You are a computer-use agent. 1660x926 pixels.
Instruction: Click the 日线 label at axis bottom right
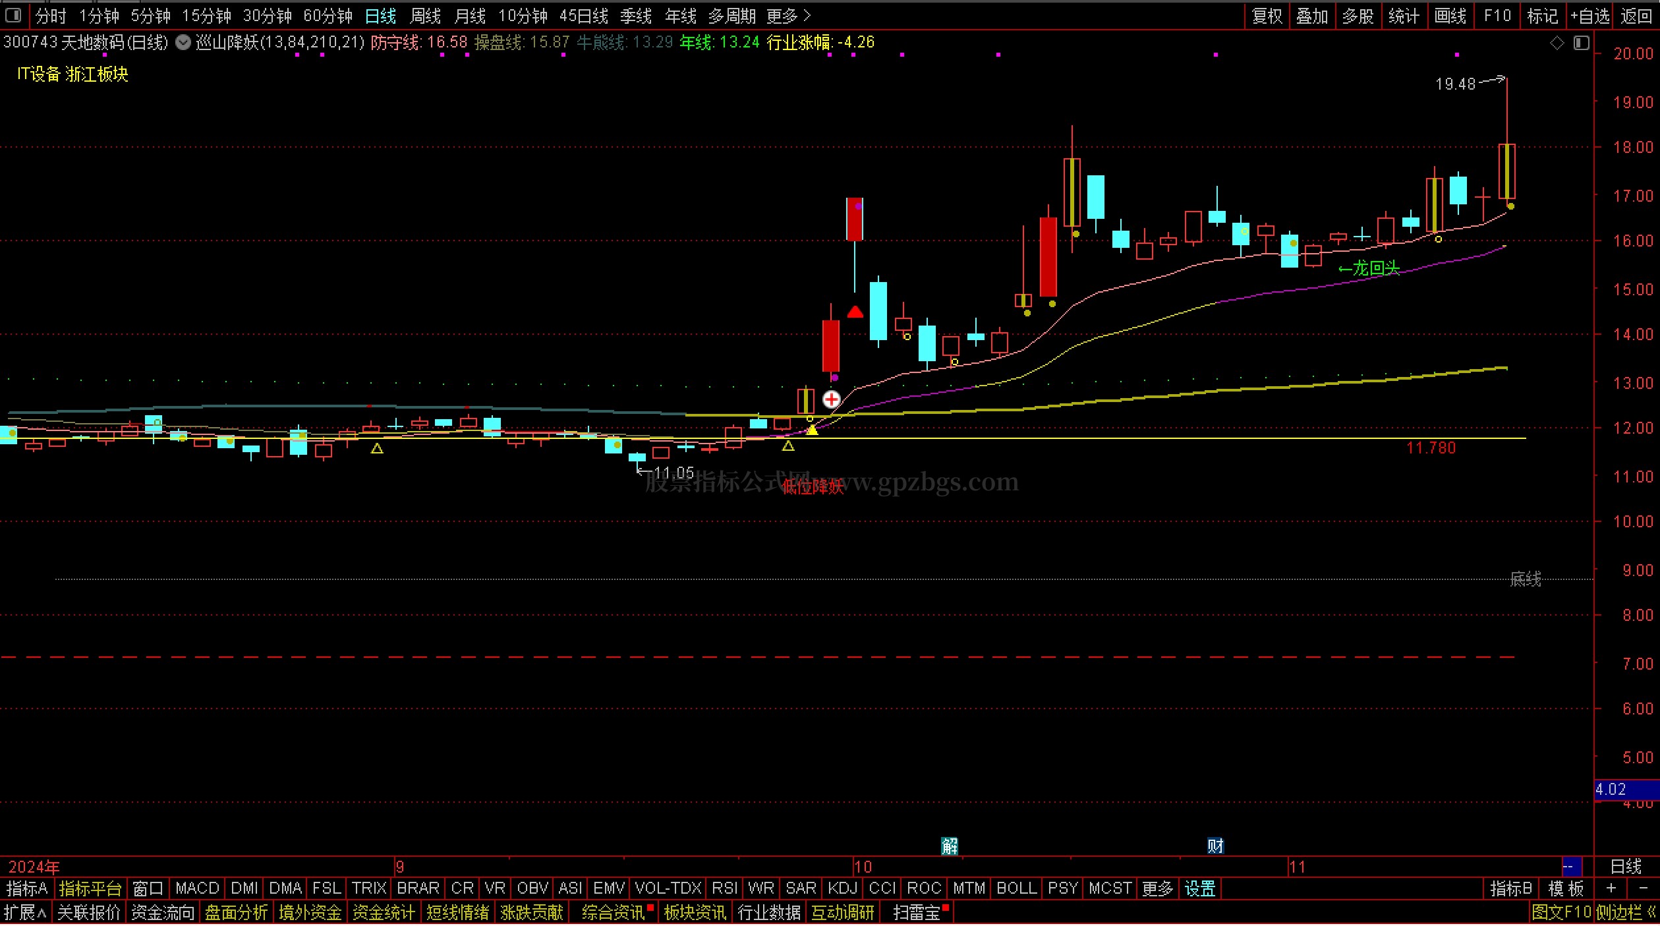[x=1626, y=866]
